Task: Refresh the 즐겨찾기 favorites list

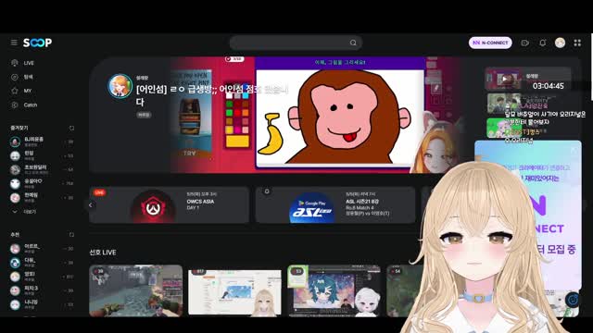Action: (x=71, y=128)
